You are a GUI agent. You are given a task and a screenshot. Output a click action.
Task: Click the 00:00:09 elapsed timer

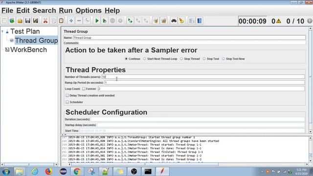click(x=252, y=21)
